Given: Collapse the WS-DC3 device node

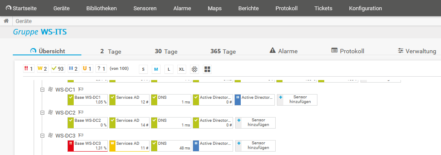Looking at the screenshot, I should click(43, 135).
